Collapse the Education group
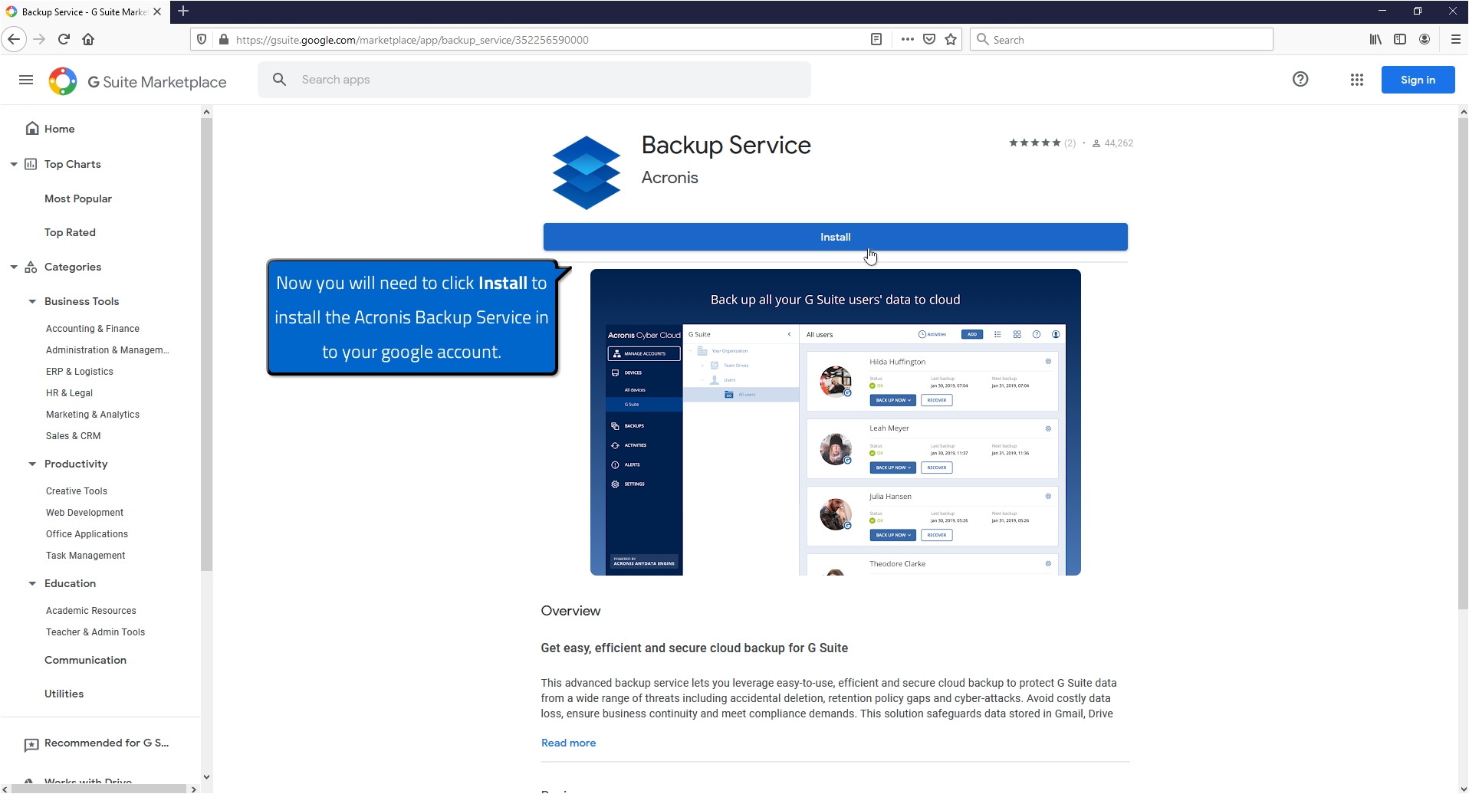Screen dimensions: 1469x794 coord(32,583)
